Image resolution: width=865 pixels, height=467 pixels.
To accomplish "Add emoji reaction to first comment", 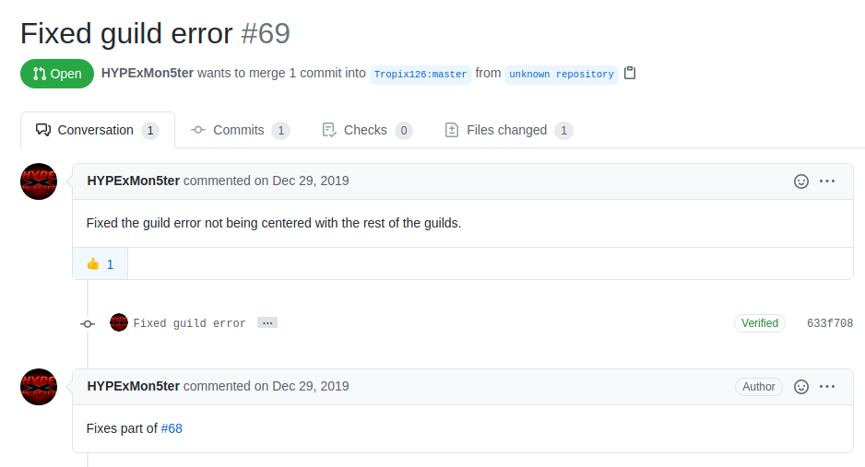I will tap(801, 181).
